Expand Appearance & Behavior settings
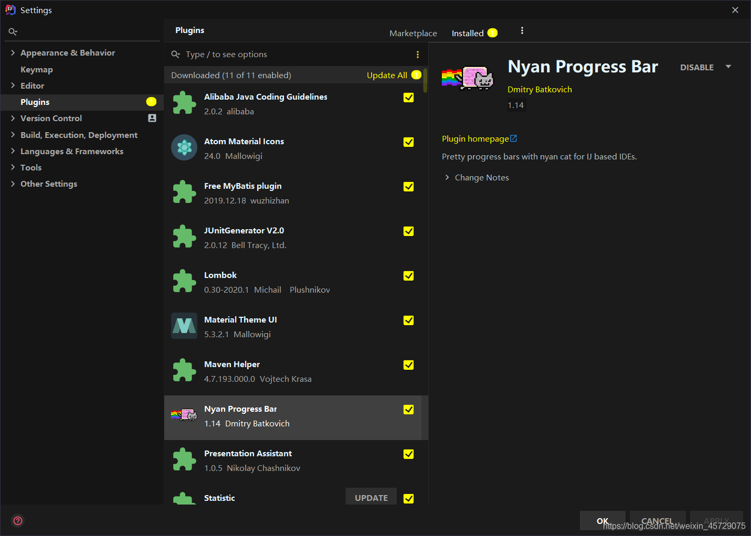751x536 pixels. point(13,52)
